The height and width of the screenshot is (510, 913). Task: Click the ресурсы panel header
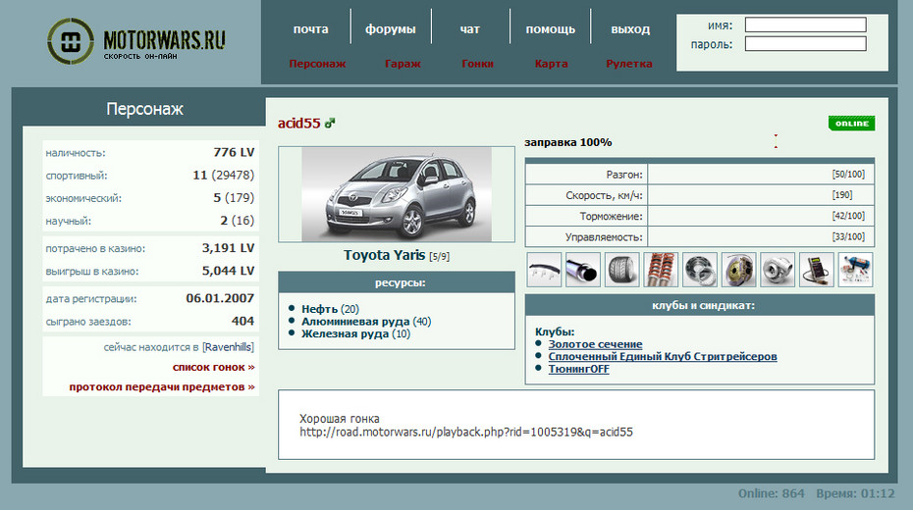pos(397,282)
